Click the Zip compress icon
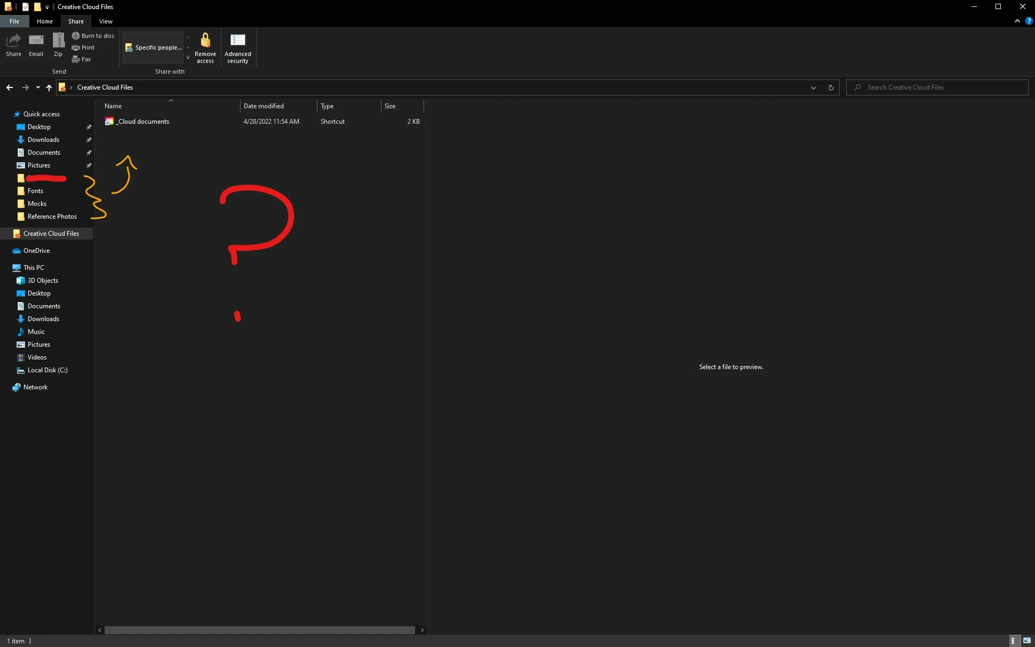1035x647 pixels. click(58, 45)
